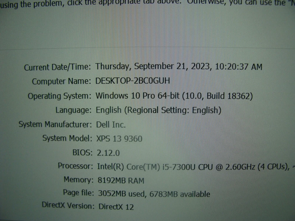Click the DirectX 12 version value
This screenshot has width=295, height=221.
116,207
